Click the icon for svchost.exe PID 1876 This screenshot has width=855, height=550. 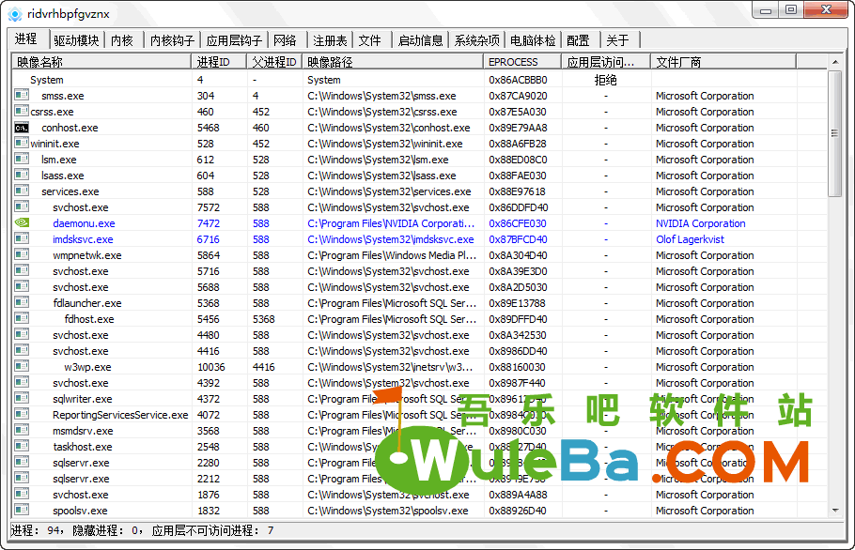point(22,495)
